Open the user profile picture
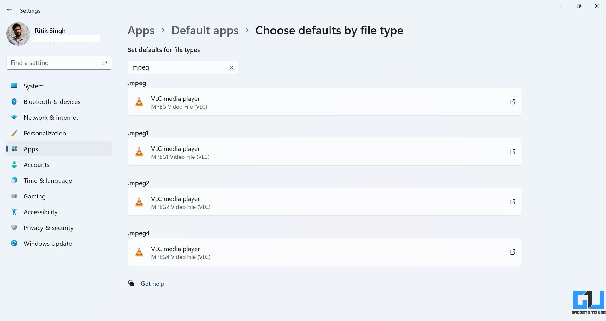This screenshot has width=606, height=321. (x=18, y=34)
